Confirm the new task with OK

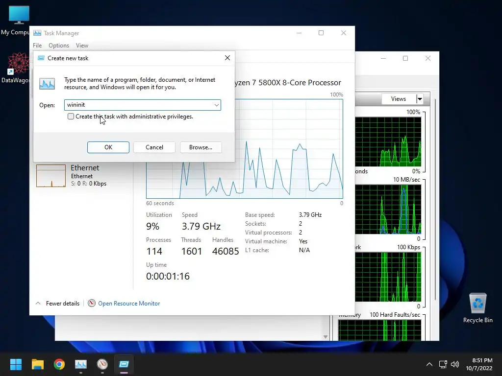tap(108, 147)
